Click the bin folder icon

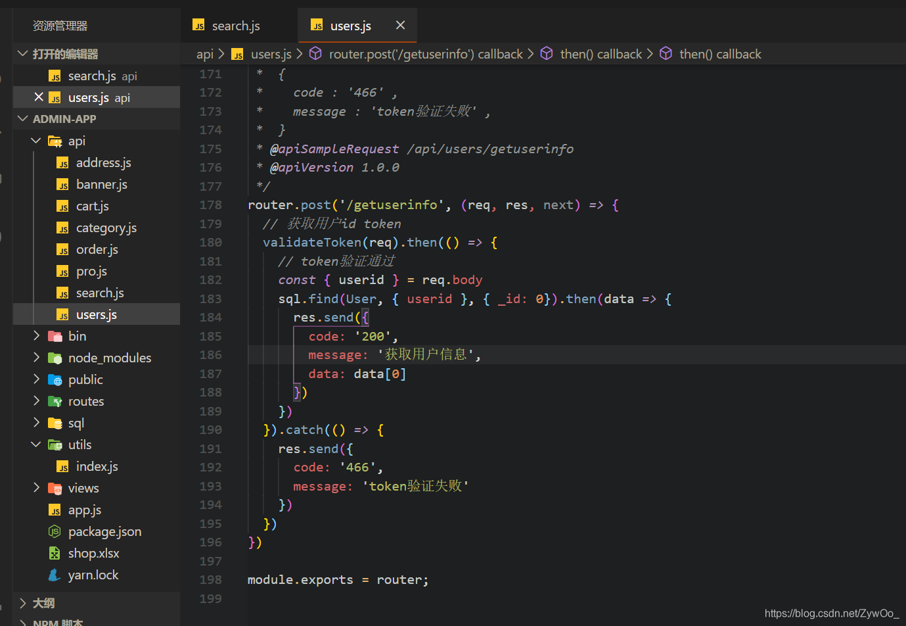(x=55, y=336)
